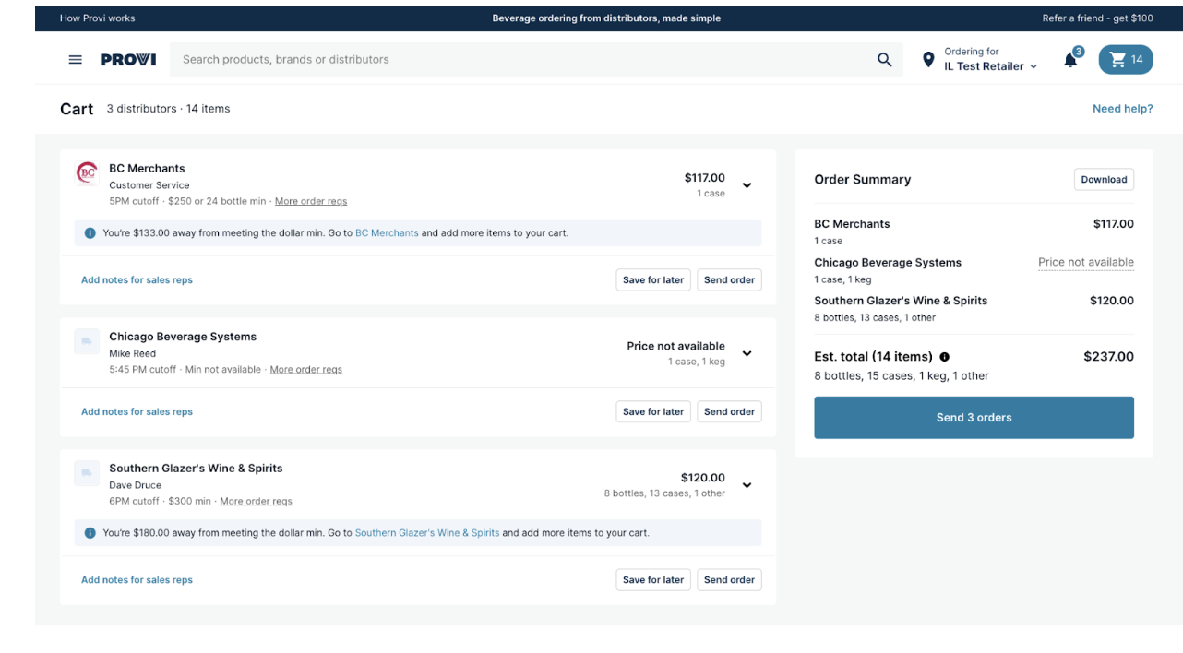Viewport: 1183px width, 653px height.
Task: Open the hamburger navigation menu
Action: click(75, 59)
